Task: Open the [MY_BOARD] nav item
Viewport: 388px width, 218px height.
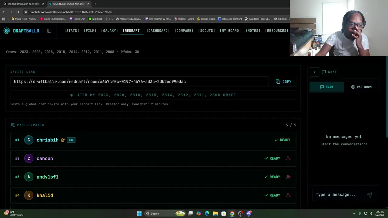Action: pos(230,31)
